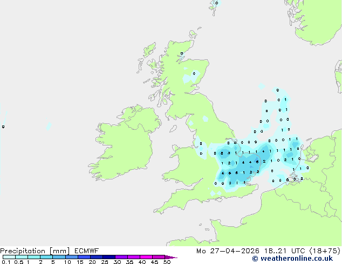The width and height of the screenshot is (342, 264).
Task: Click the 0.5 legend scale label
Action: click(x=18, y=262)
